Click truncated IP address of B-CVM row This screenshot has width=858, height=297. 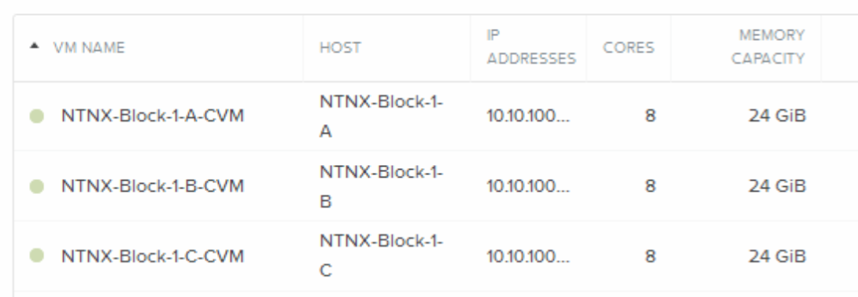coord(529,186)
